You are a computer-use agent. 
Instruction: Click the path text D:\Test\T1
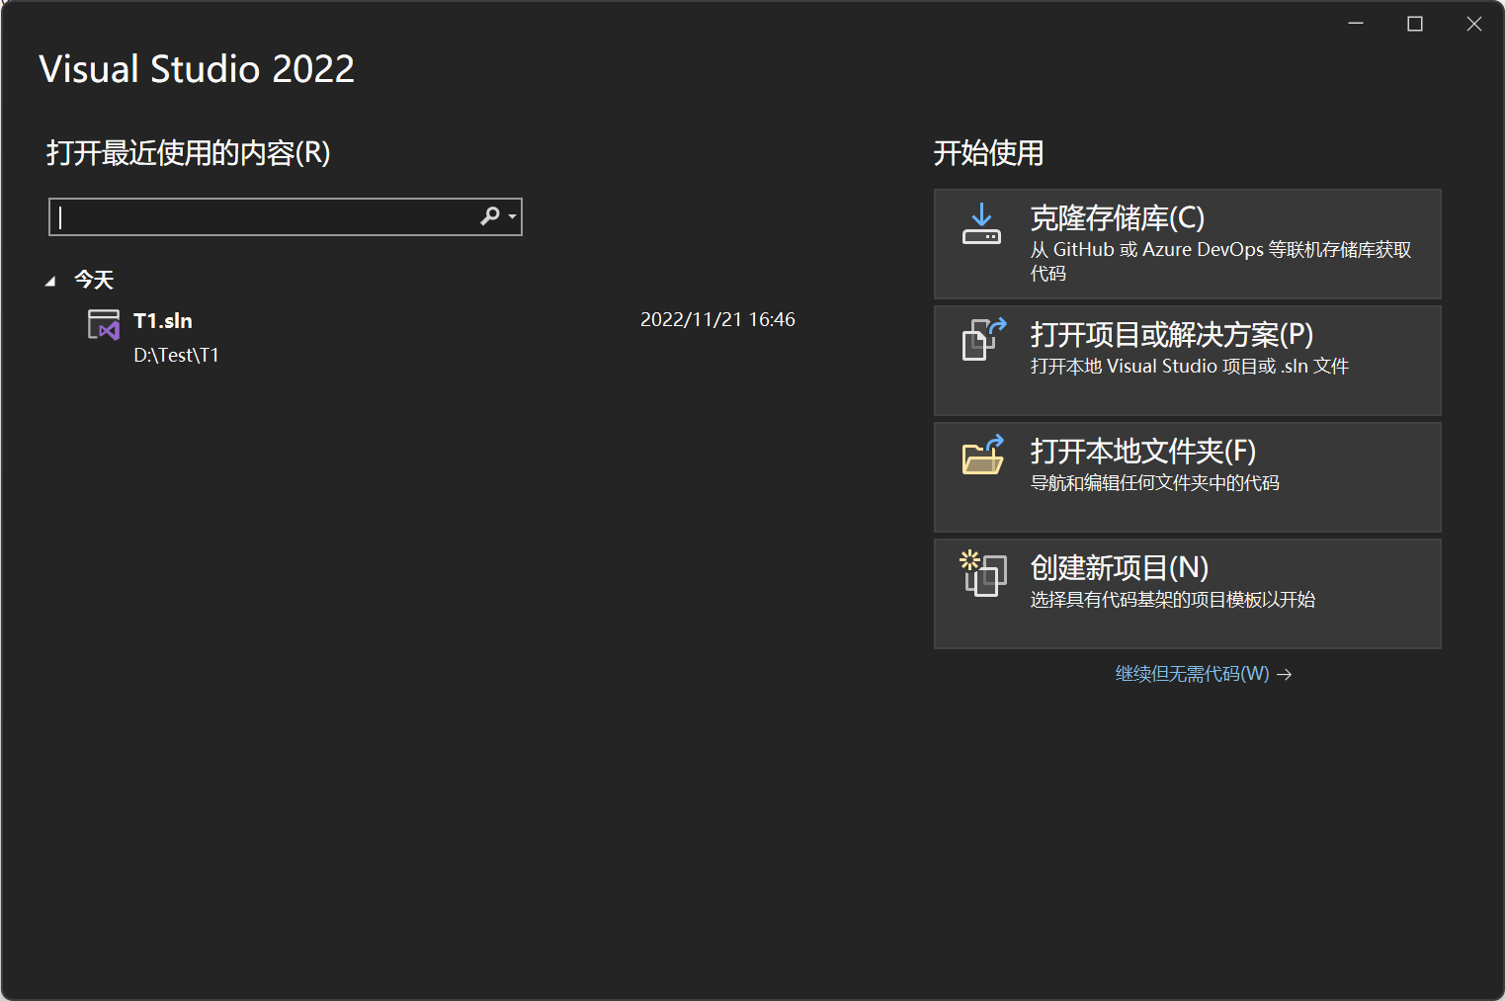pos(176,355)
